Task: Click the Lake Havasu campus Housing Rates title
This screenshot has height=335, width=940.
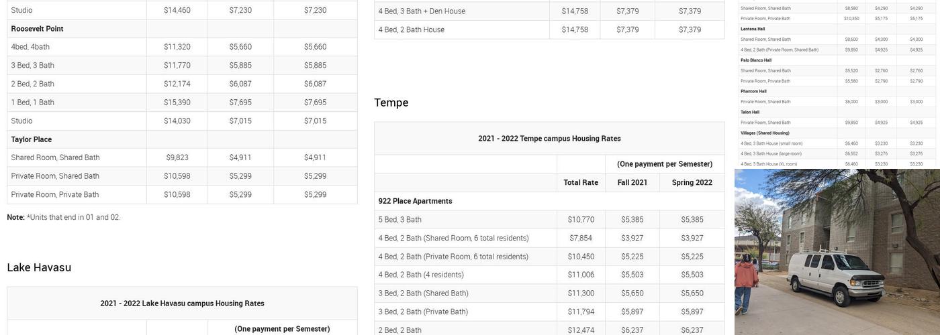Action: click(182, 304)
